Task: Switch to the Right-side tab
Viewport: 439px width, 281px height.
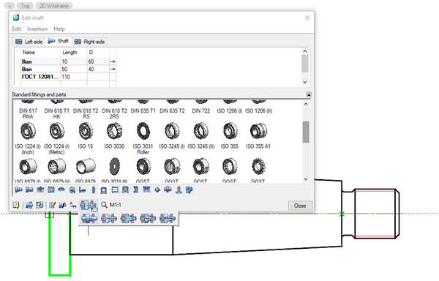Action: coord(89,42)
